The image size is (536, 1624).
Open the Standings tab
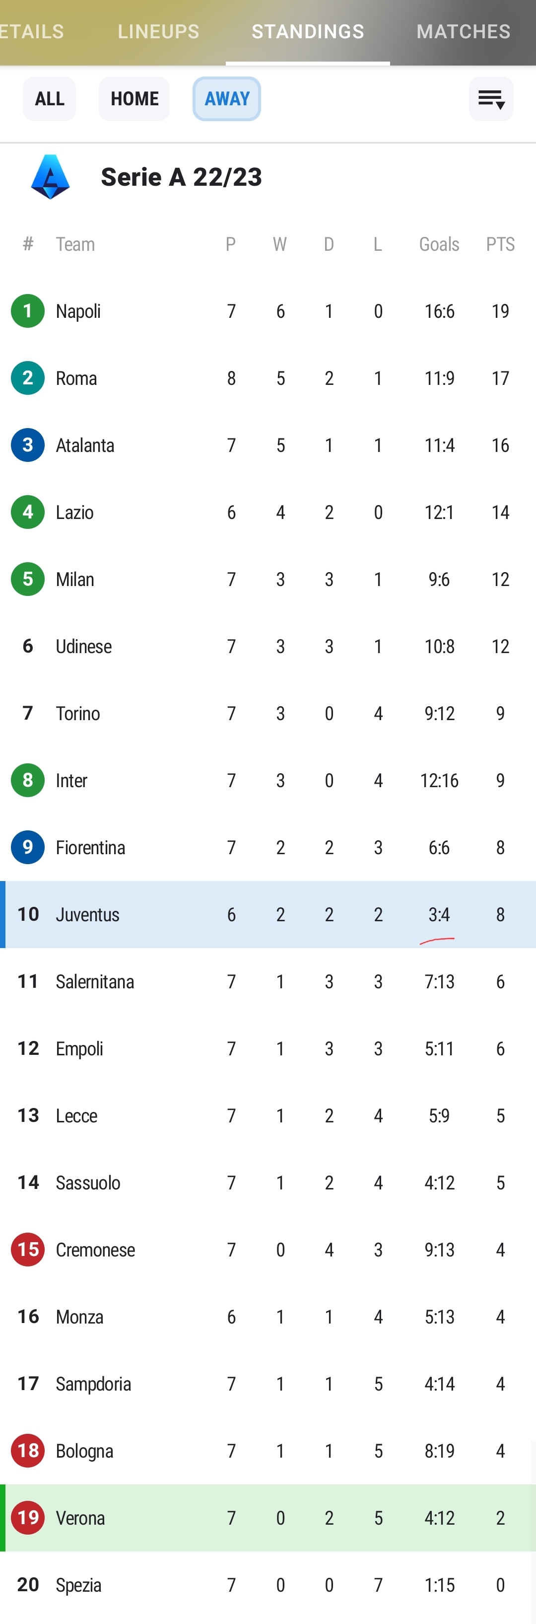pos(307,31)
